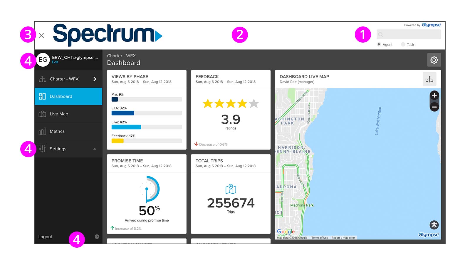Click the FEEDBACK card title
470x265 pixels.
[x=207, y=77]
